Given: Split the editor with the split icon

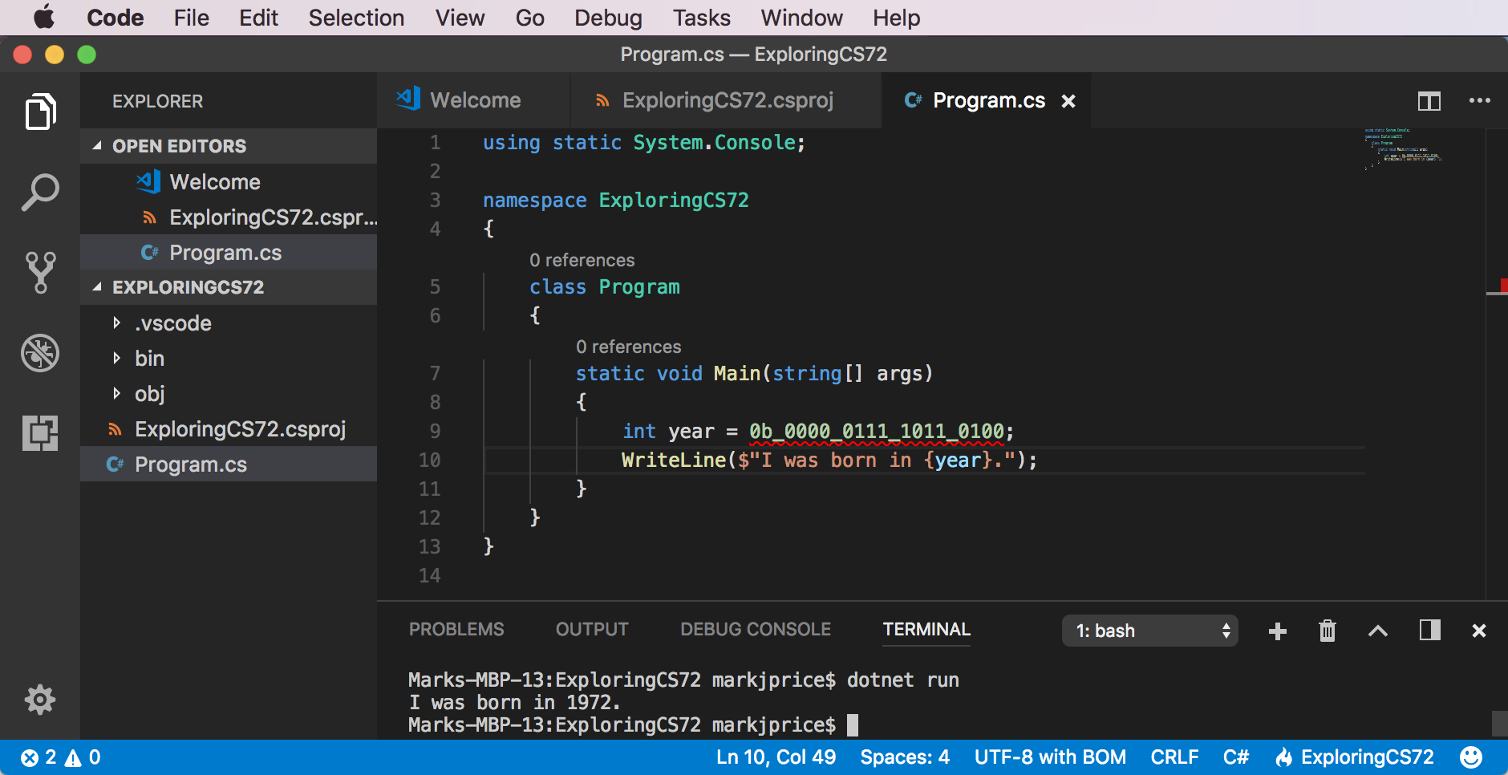Looking at the screenshot, I should coord(1429,101).
